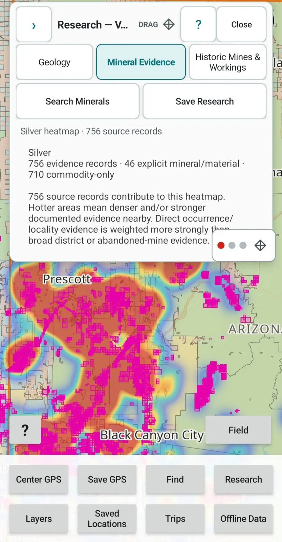Screen dimensions: 282x542
Task: Click the 'Silver' heading in evidence summary
Action: pyautogui.click(x=39, y=152)
